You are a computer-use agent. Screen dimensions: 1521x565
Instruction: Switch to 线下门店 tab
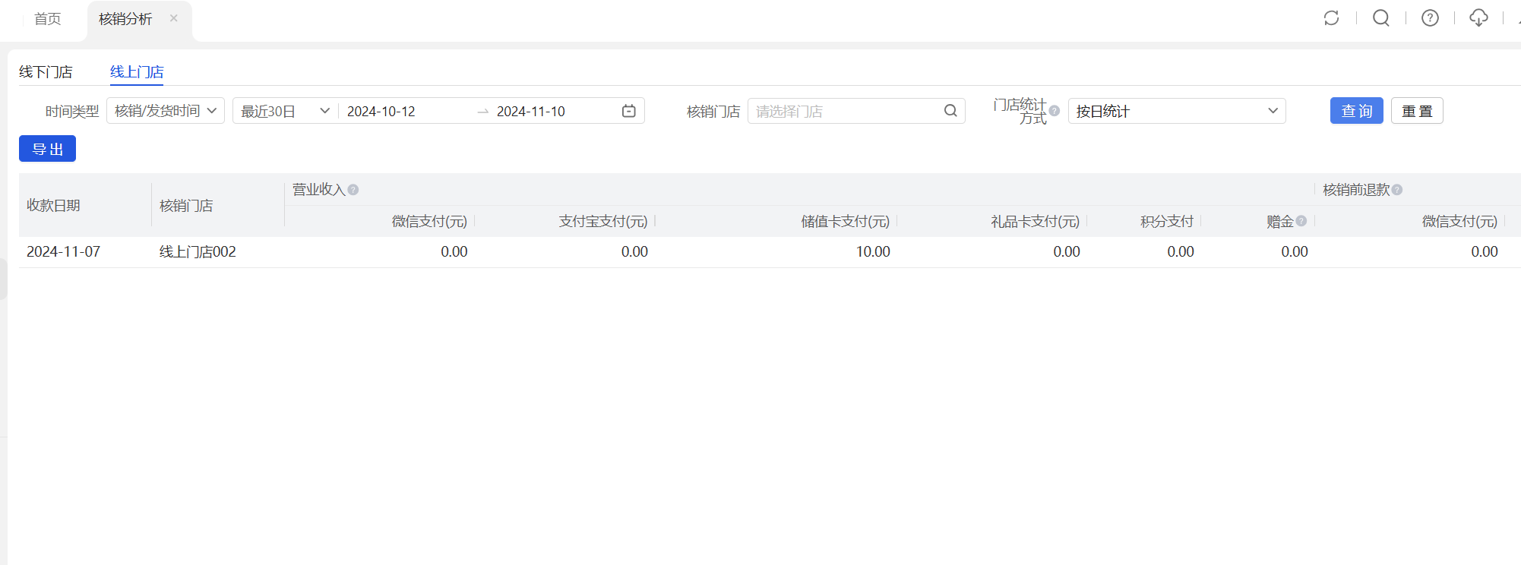click(x=46, y=71)
